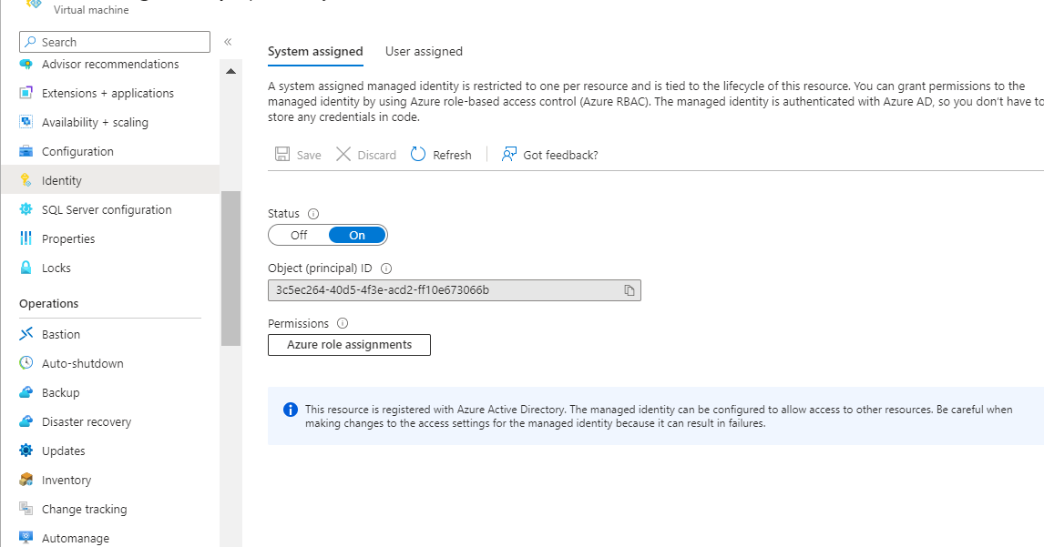Viewport: 1044px width, 547px height.
Task: Click the SQL Server configuration gear icon
Action: pos(26,209)
